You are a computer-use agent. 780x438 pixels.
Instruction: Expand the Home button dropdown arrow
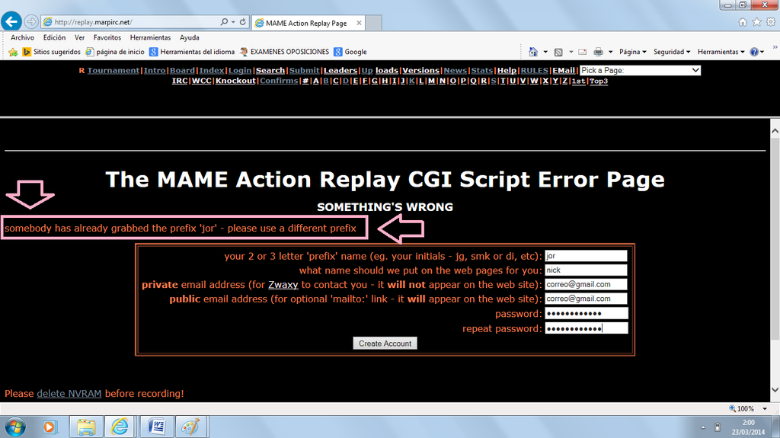tap(545, 52)
